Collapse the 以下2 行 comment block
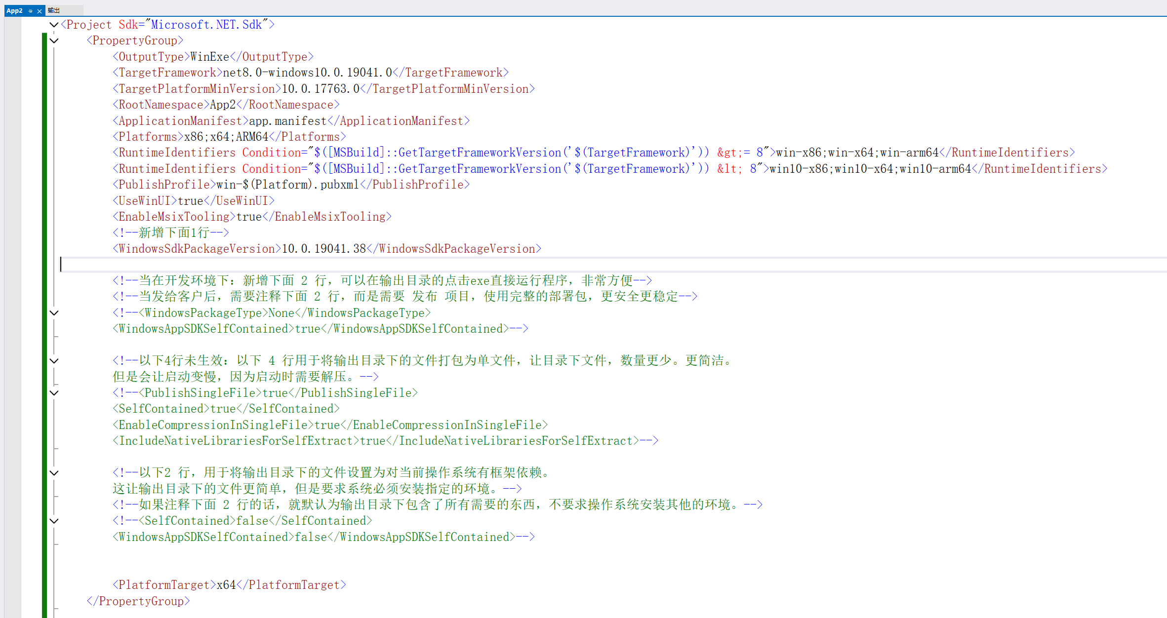This screenshot has height=618, width=1167. 54,473
